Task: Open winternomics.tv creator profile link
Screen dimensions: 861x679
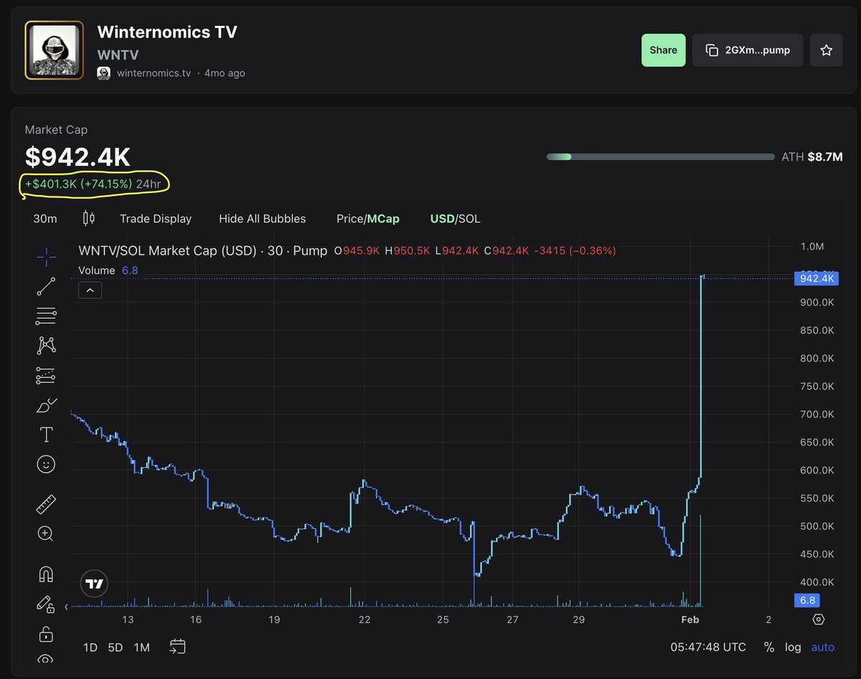Action: 154,72
